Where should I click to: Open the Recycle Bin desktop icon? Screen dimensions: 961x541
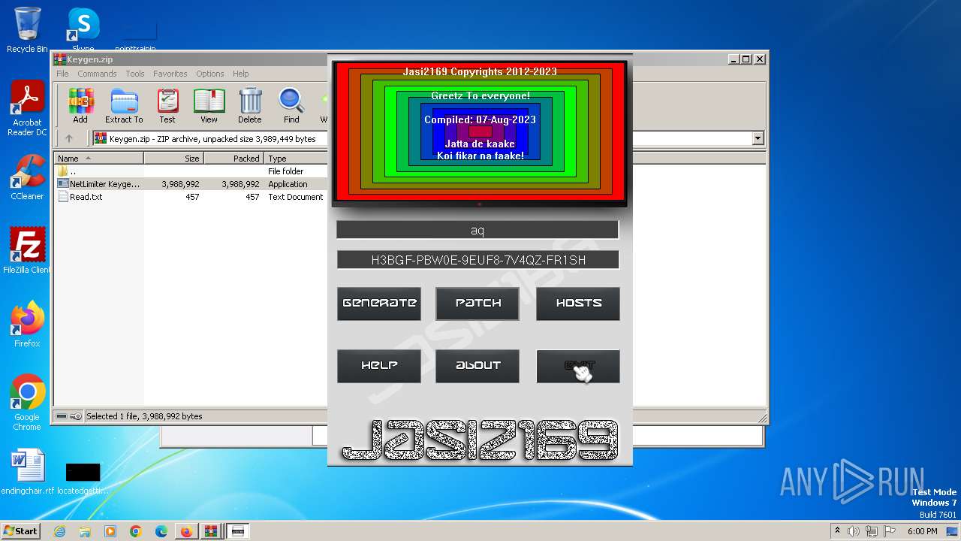pos(27,30)
